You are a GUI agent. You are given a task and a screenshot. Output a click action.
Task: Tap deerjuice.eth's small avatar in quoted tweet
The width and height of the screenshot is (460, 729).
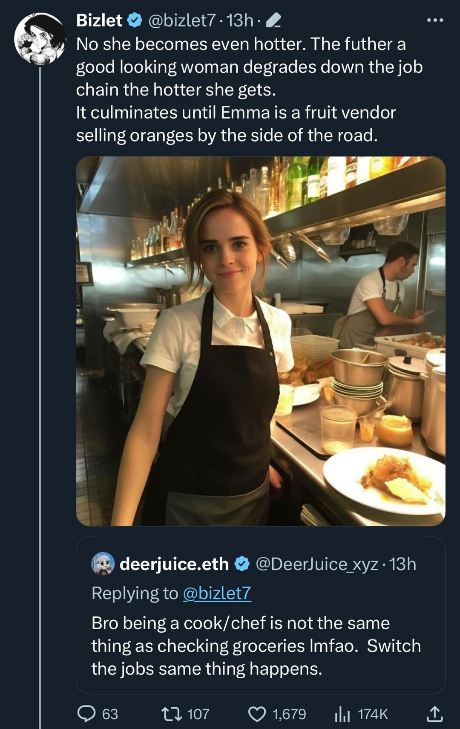click(103, 564)
